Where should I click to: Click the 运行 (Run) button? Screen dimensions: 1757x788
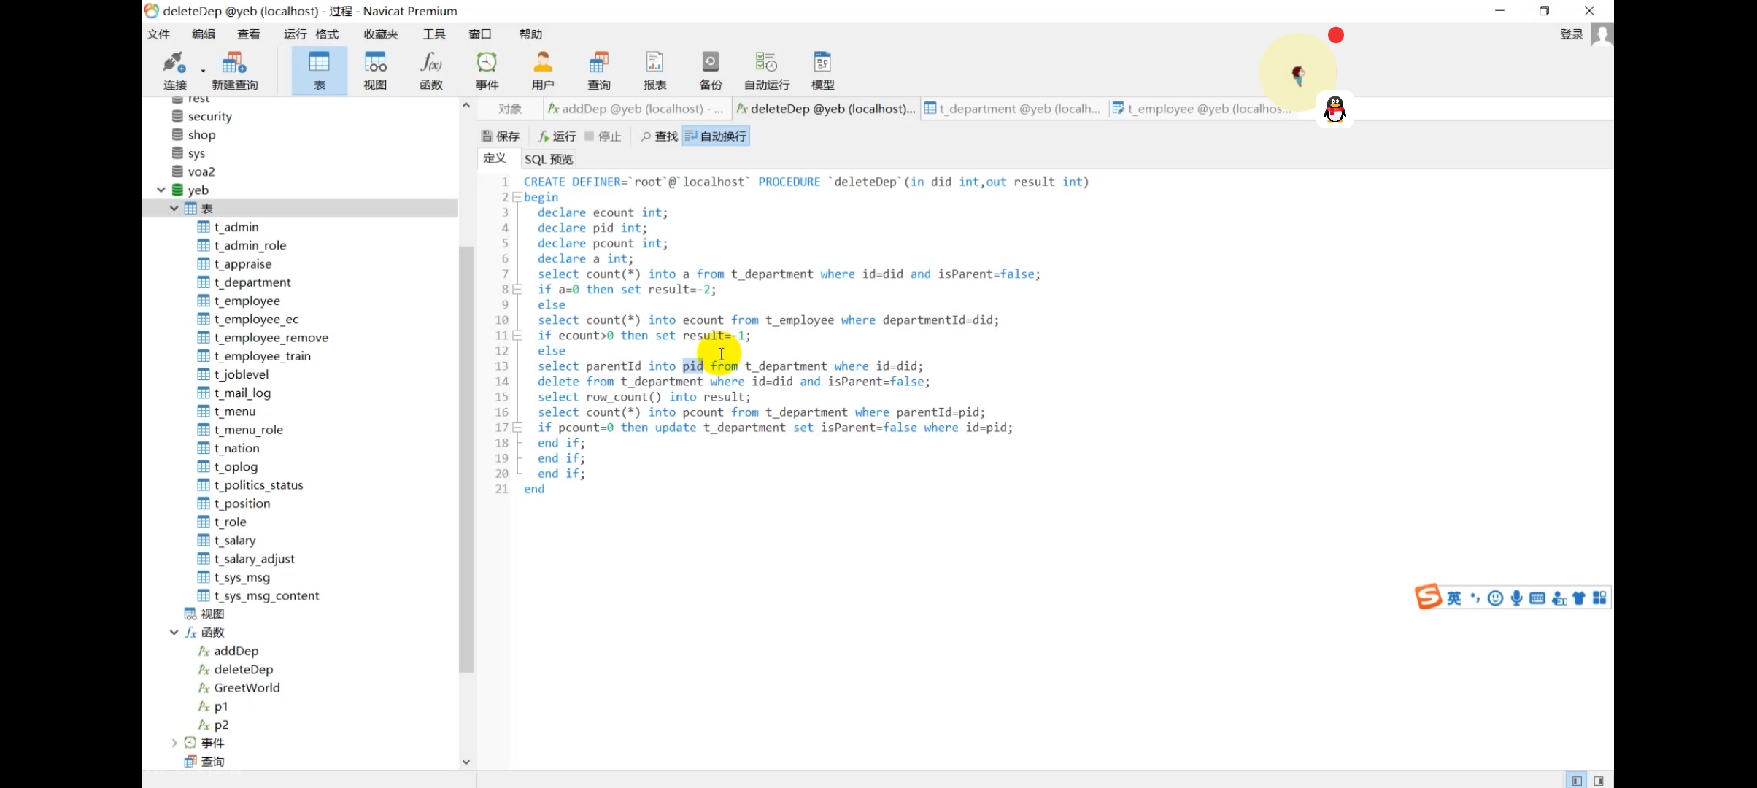click(x=557, y=136)
